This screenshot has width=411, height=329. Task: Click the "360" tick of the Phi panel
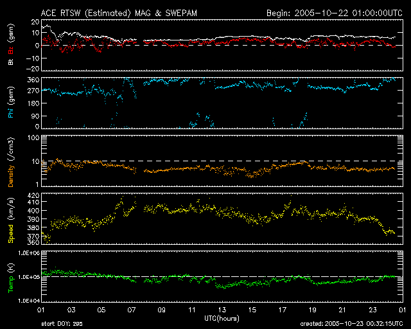pyautogui.click(x=33, y=80)
